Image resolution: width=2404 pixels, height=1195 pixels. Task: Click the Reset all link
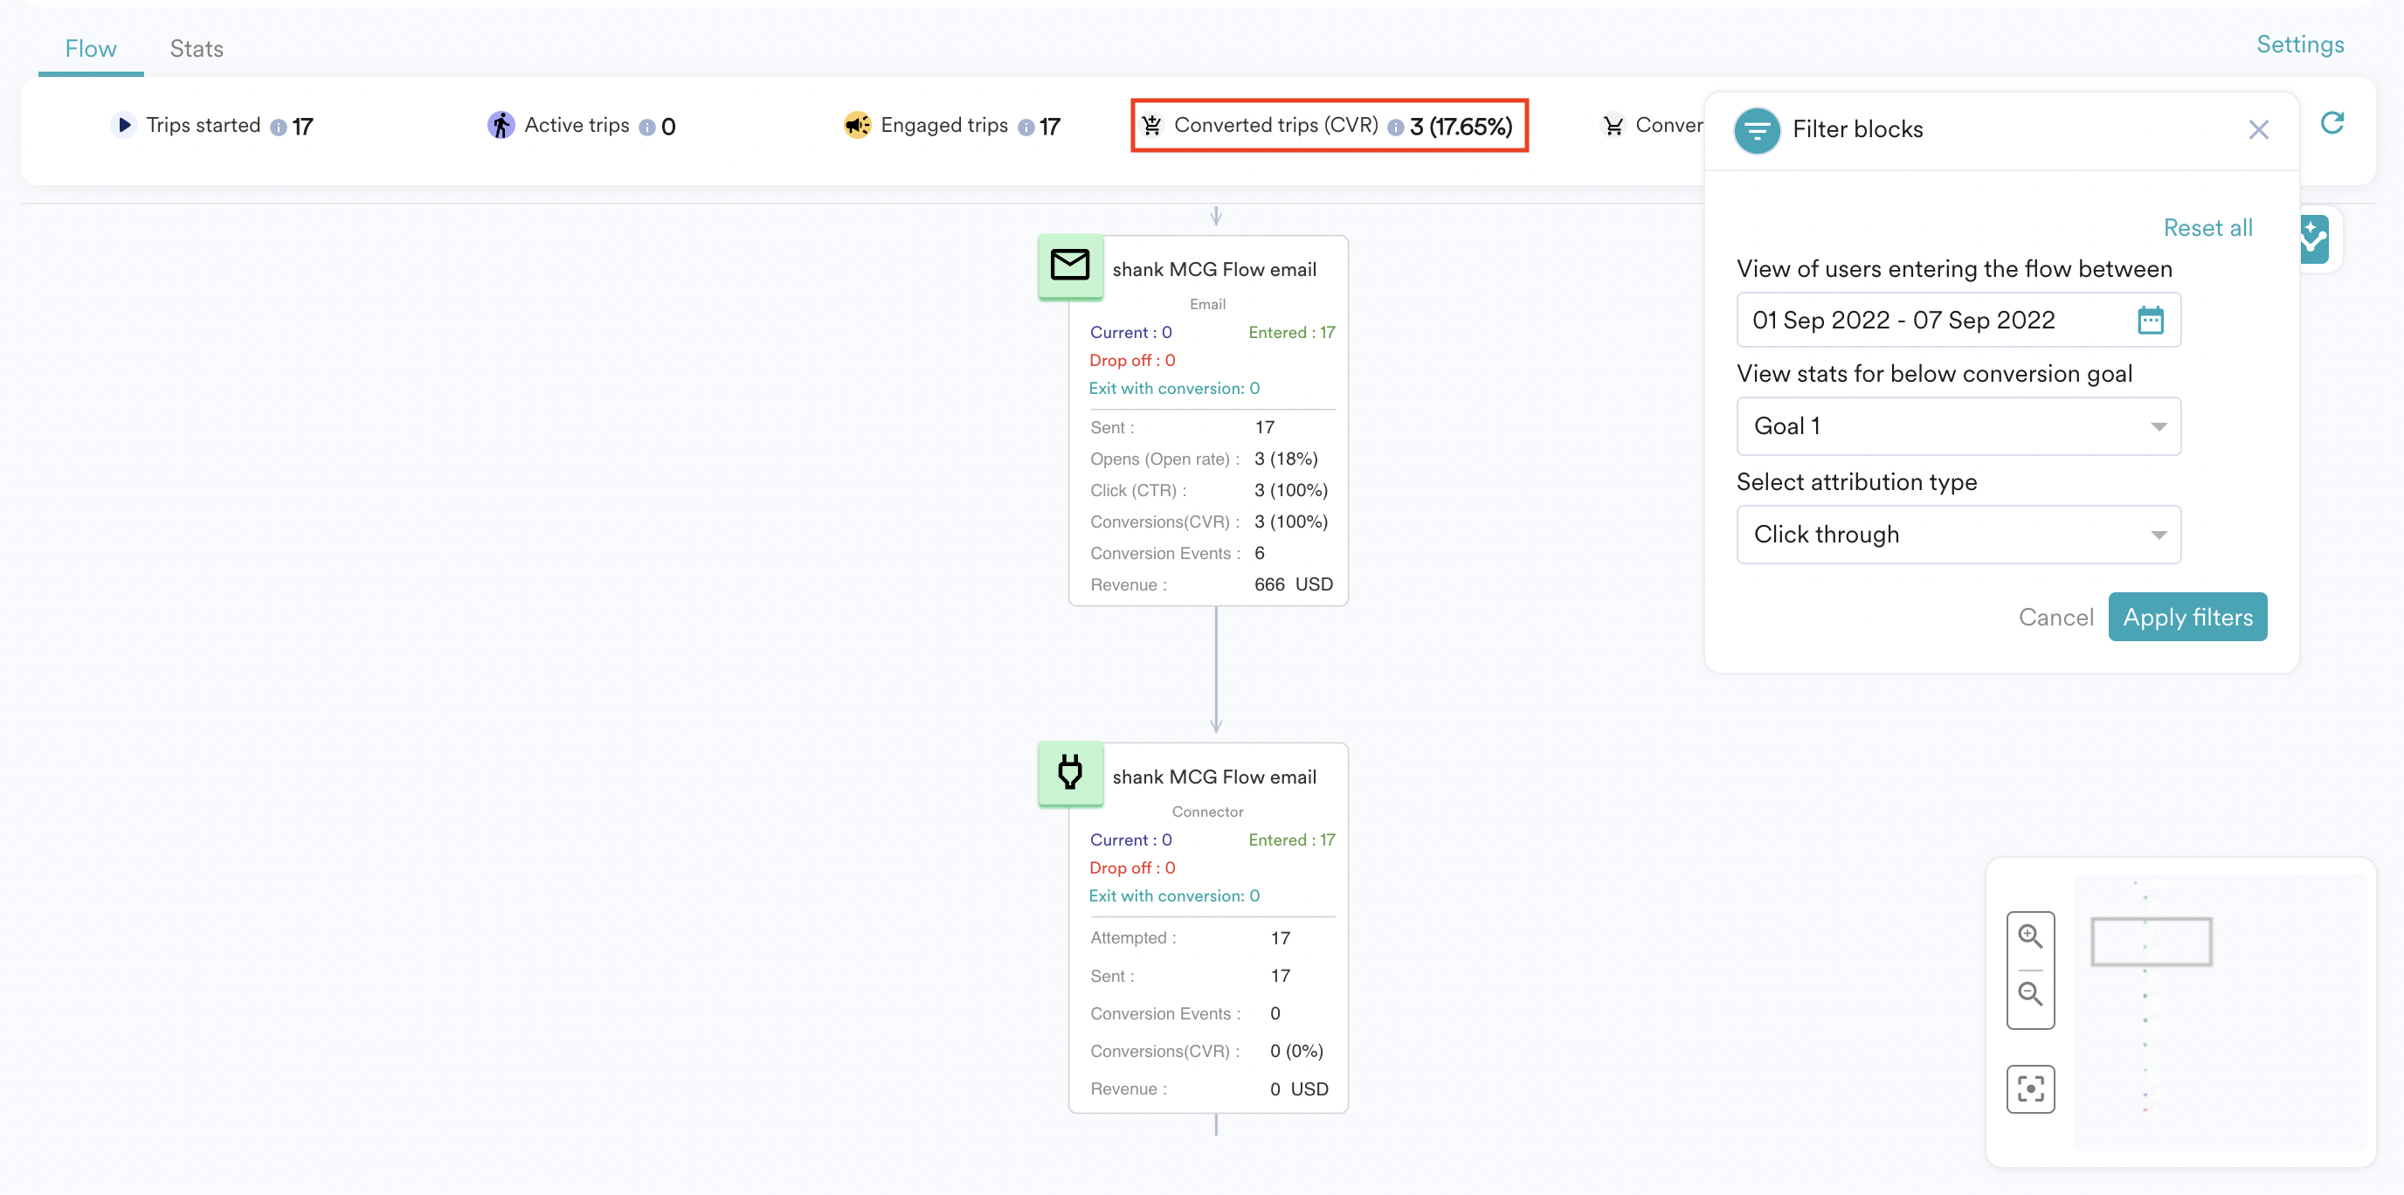[x=2207, y=228]
